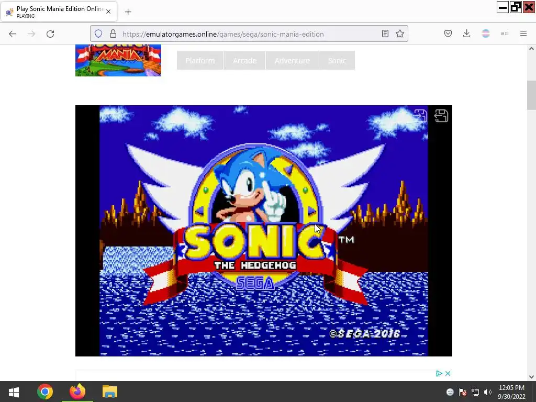Open Google Chrome from the taskbar
The image size is (536, 402).
pyautogui.click(x=45, y=392)
